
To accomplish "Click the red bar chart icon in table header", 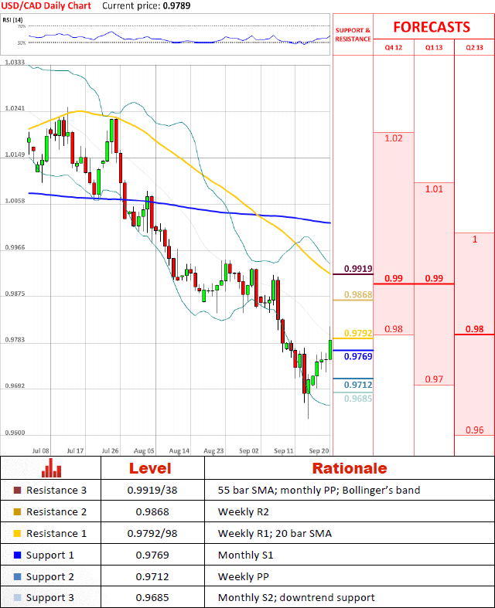I will click(x=51, y=468).
